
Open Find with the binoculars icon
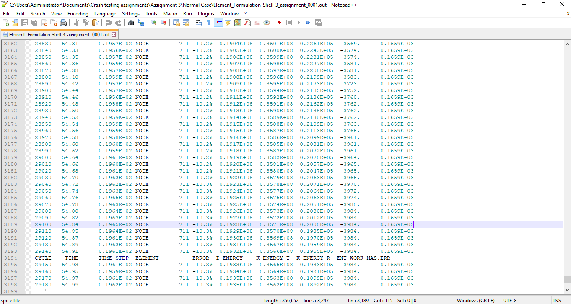pos(131,23)
